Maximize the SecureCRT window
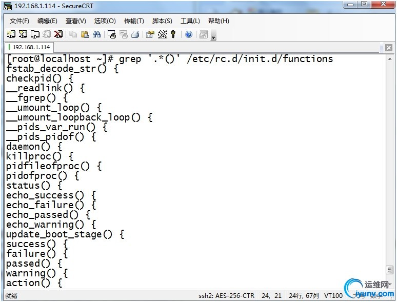397x302 pixels. (364, 5)
